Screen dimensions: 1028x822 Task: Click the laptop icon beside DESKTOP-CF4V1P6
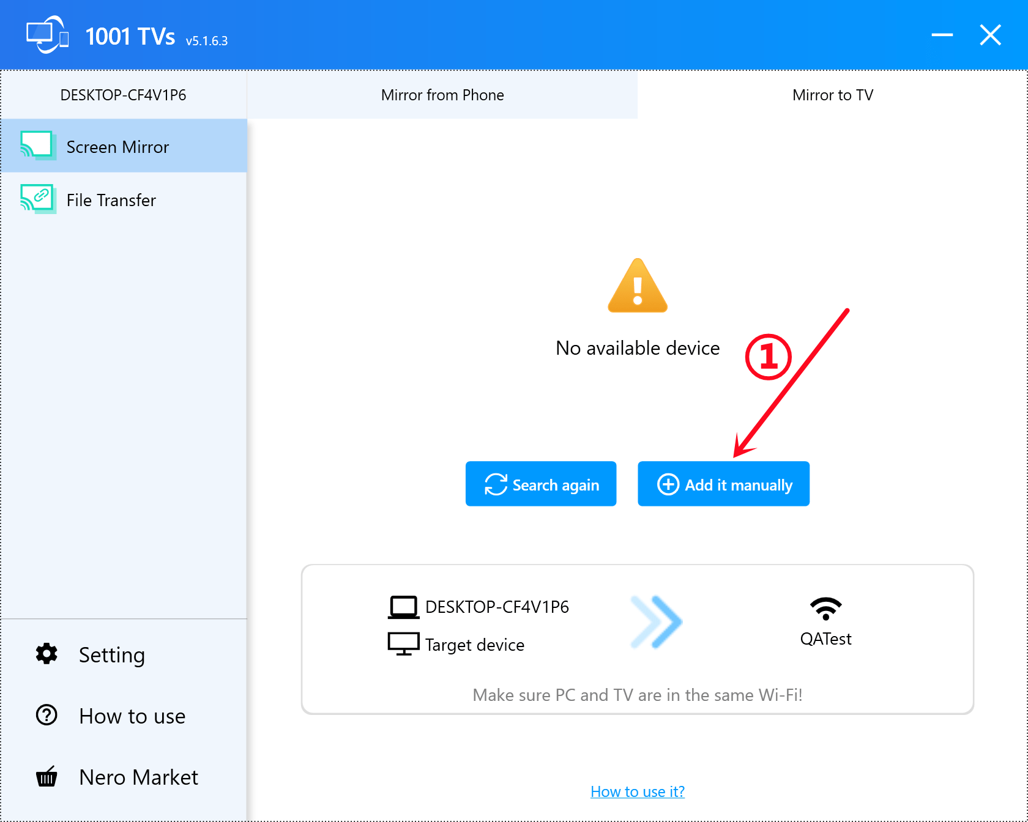(x=403, y=607)
